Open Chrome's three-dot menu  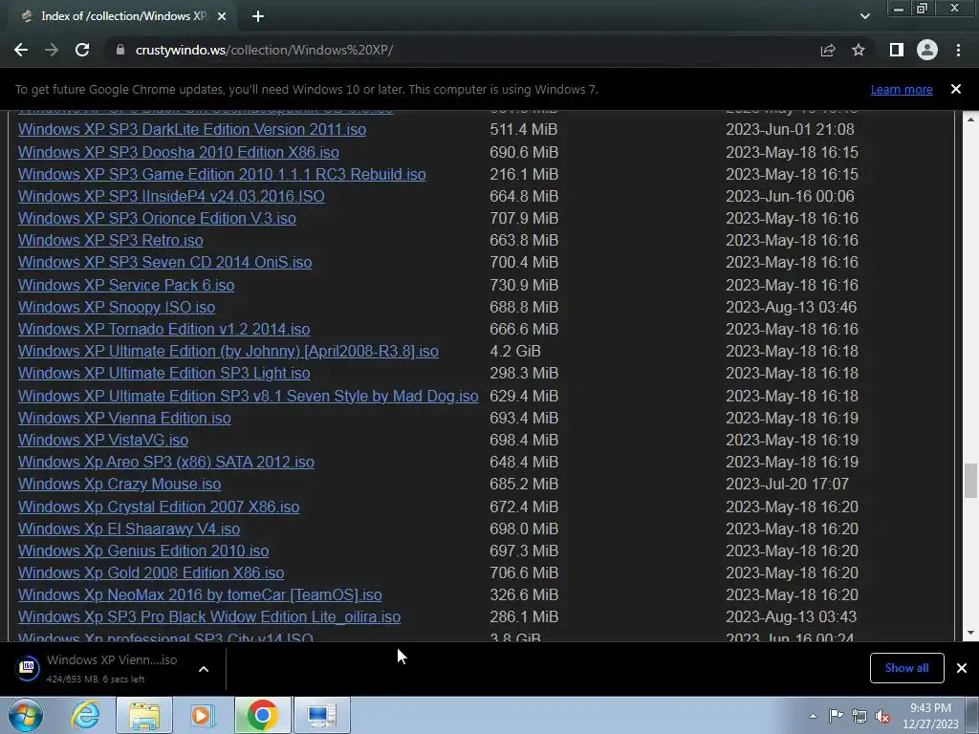[958, 50]
